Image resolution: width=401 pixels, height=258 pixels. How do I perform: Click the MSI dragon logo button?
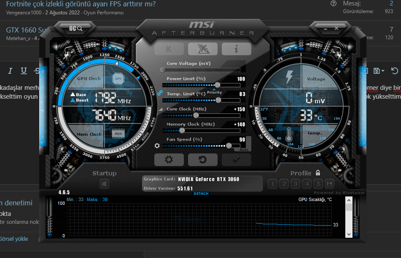click(203, 49)
